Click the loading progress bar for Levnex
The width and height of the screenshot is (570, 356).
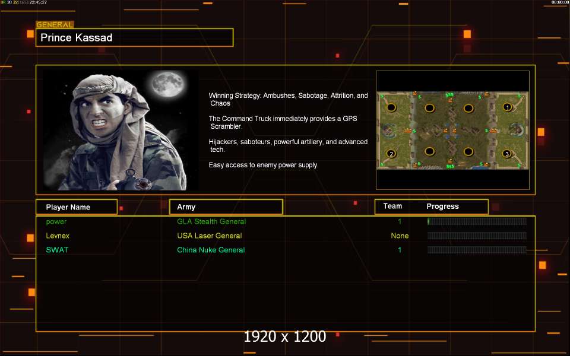pyautogui.click(x=477, y=236)
